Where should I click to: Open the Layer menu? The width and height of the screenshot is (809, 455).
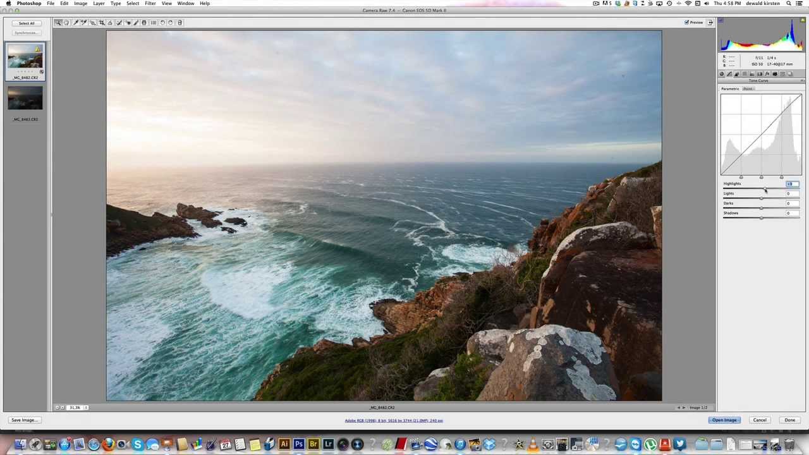tap(99, 3)
